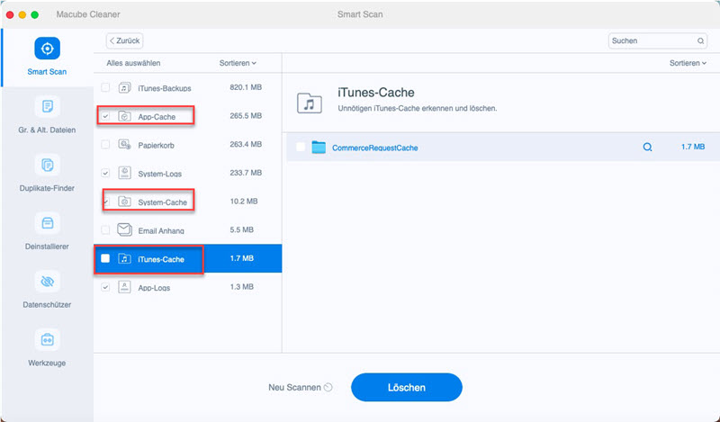This screenshot has height=422, width=720.
Task: Select the iTunes-Backups row label
Action: (165, 87)
